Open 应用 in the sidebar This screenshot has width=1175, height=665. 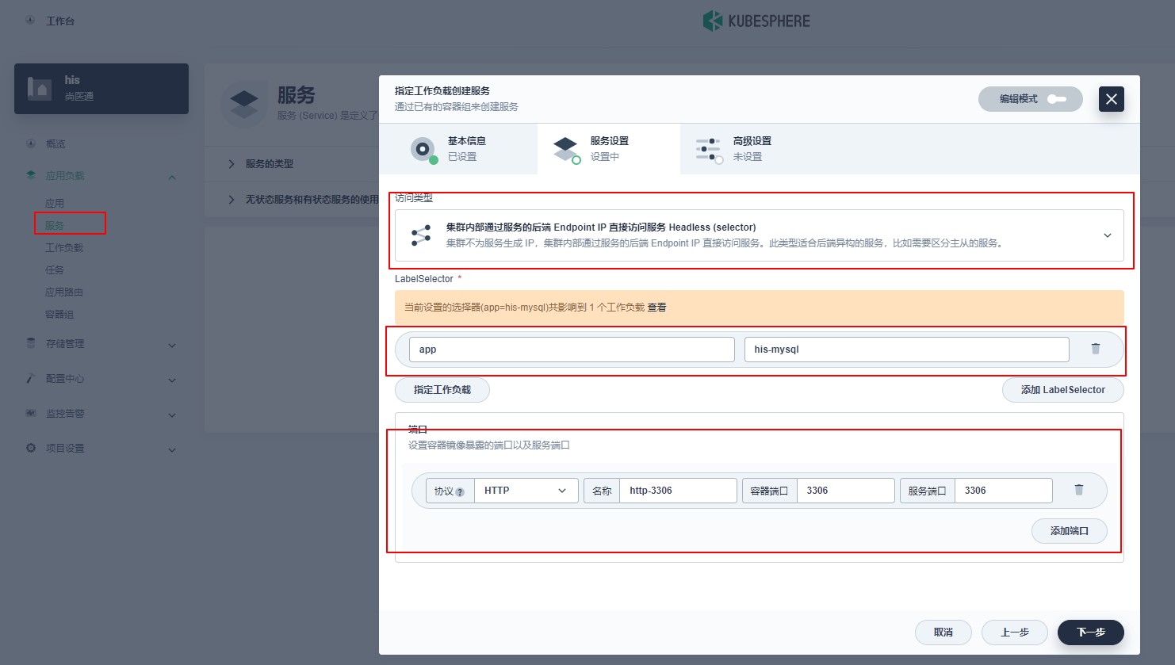(55, 204)
